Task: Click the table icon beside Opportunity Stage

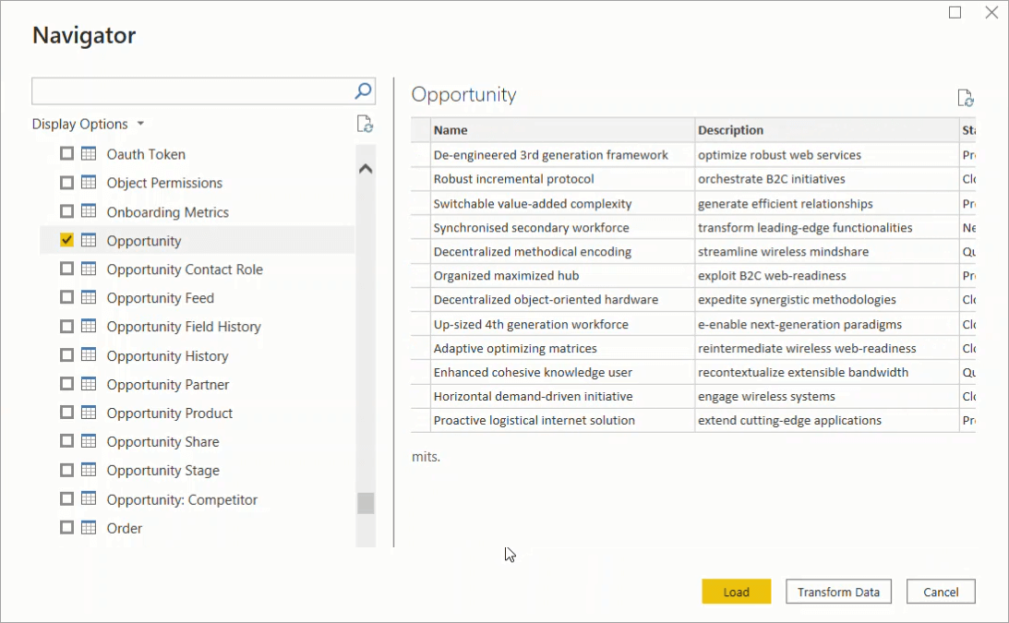Action: point(88,470)
